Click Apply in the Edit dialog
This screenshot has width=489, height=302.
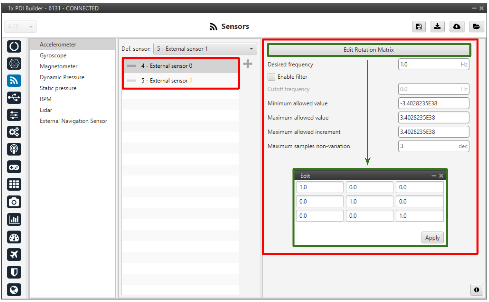click(x=432, y=238)
